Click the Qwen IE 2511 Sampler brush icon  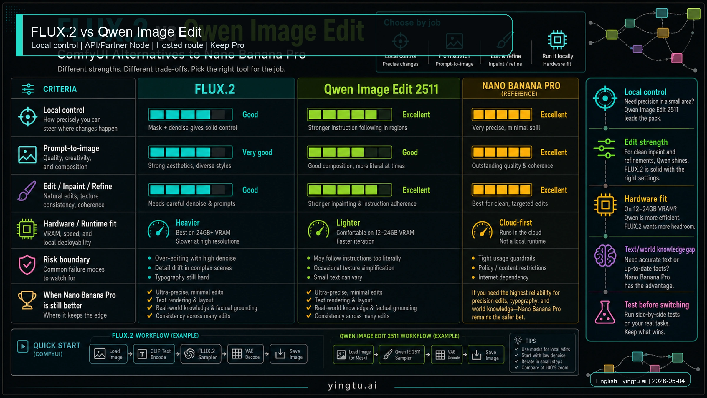coord(387,354)
